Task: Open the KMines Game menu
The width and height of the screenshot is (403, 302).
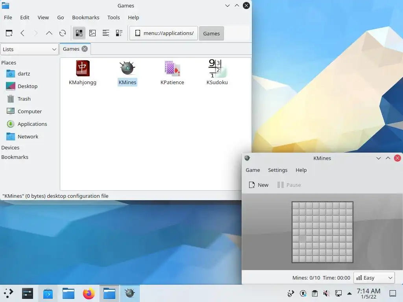Action: pos(253,170)
